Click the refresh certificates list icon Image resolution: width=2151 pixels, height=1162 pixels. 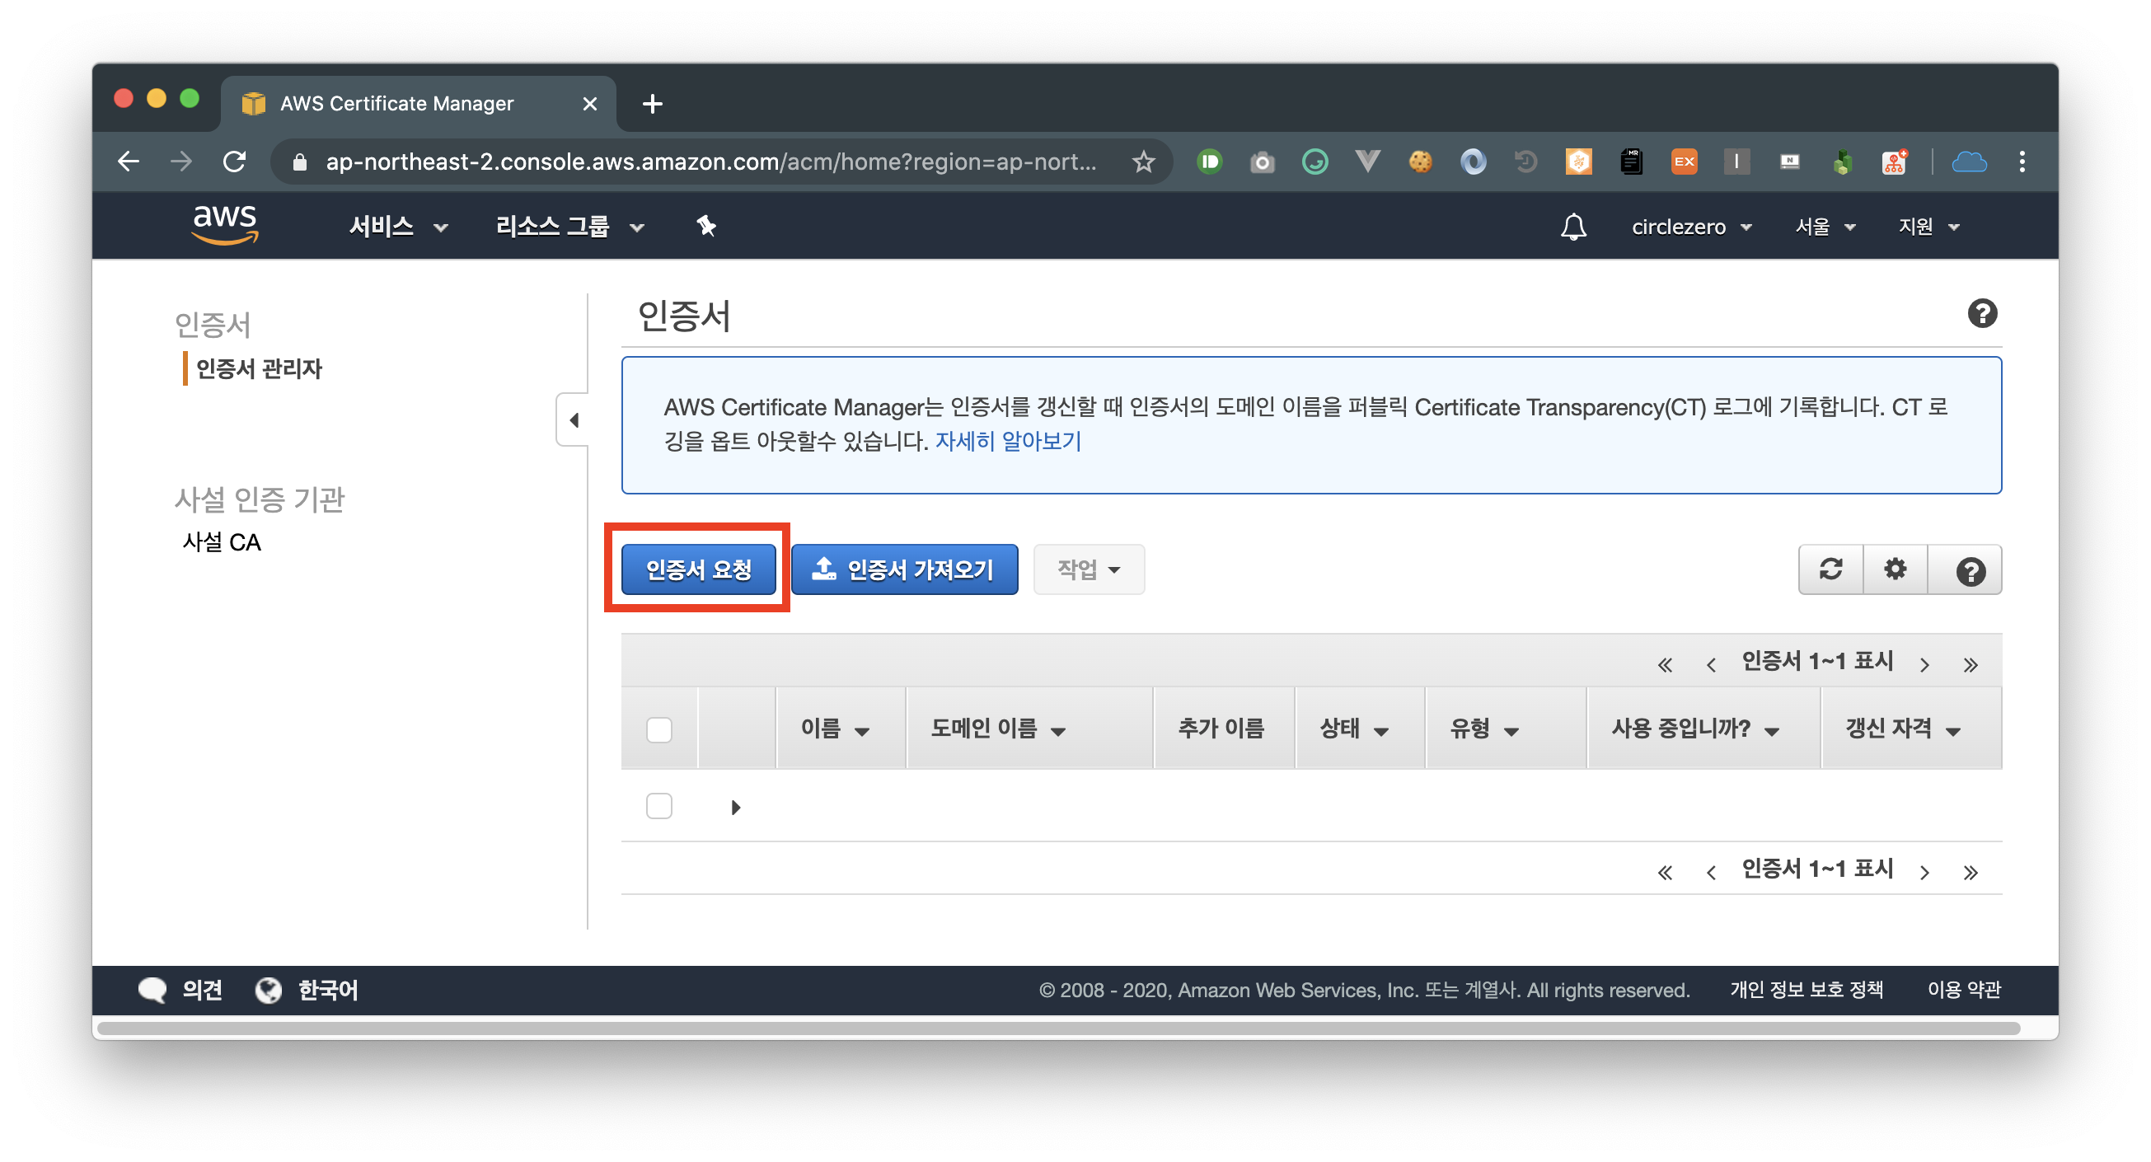point(1830,570)
